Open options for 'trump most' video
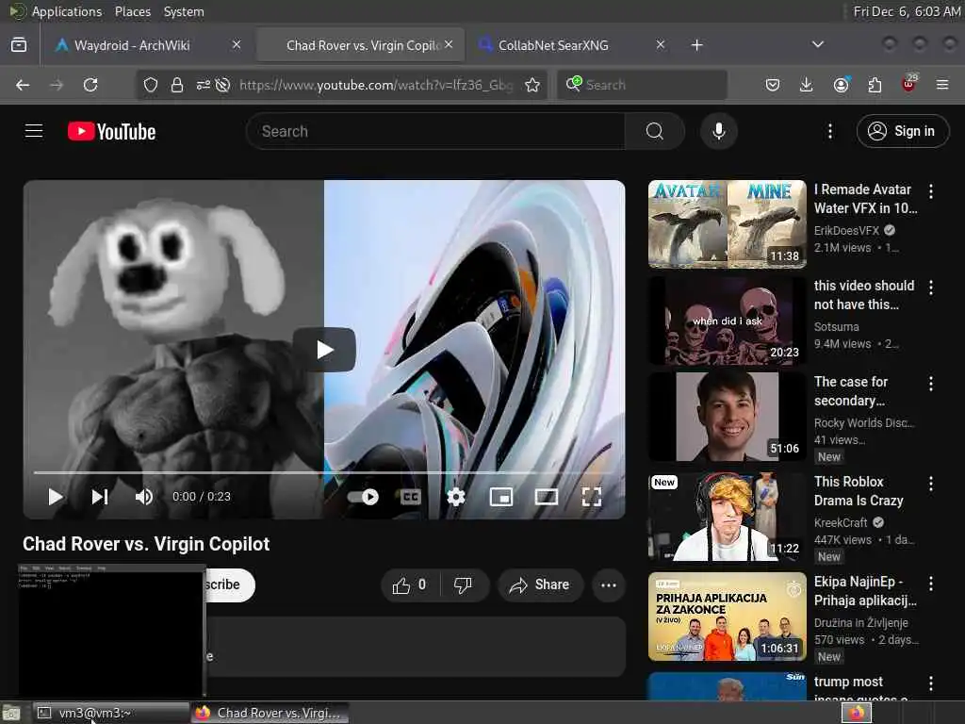 931,683
